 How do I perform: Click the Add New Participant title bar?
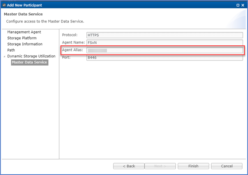point(110,5)
